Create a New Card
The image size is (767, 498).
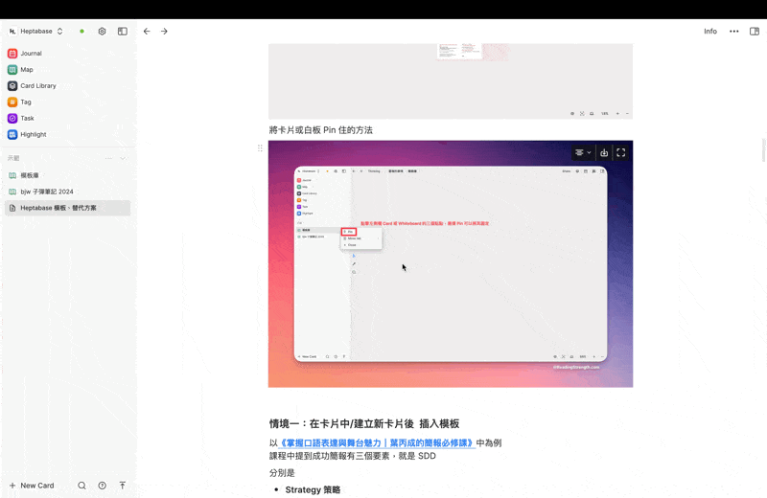(32, 486)
